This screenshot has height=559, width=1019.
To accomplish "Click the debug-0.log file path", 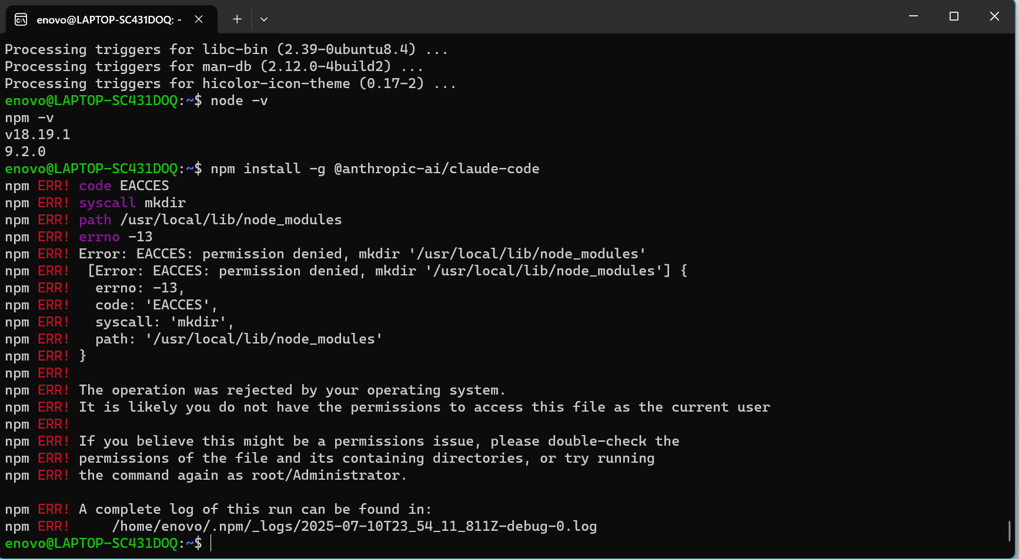I will [x=354, y=526].
